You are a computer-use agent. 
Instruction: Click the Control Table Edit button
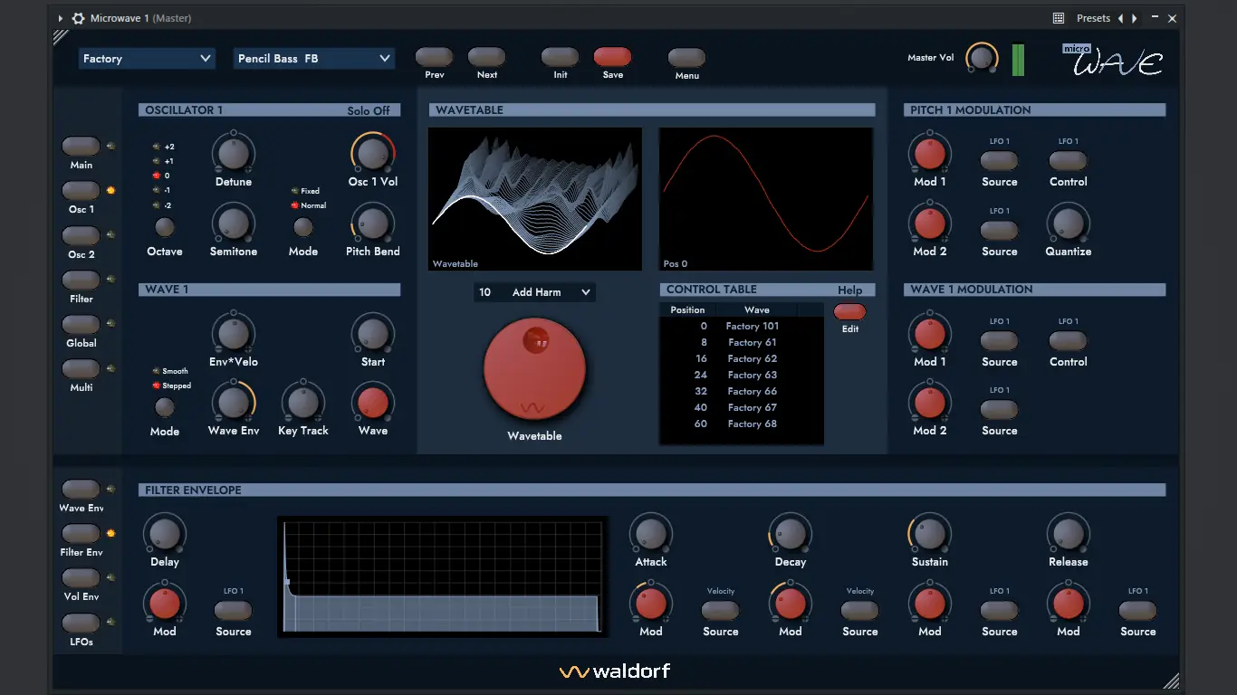(849, 312)
